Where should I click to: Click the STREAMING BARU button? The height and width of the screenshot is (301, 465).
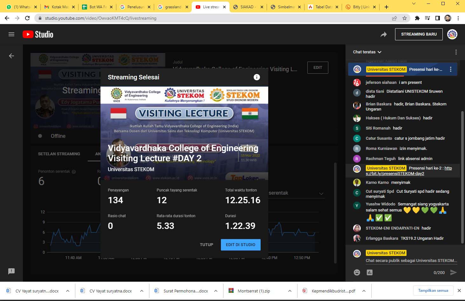(419, 34)
